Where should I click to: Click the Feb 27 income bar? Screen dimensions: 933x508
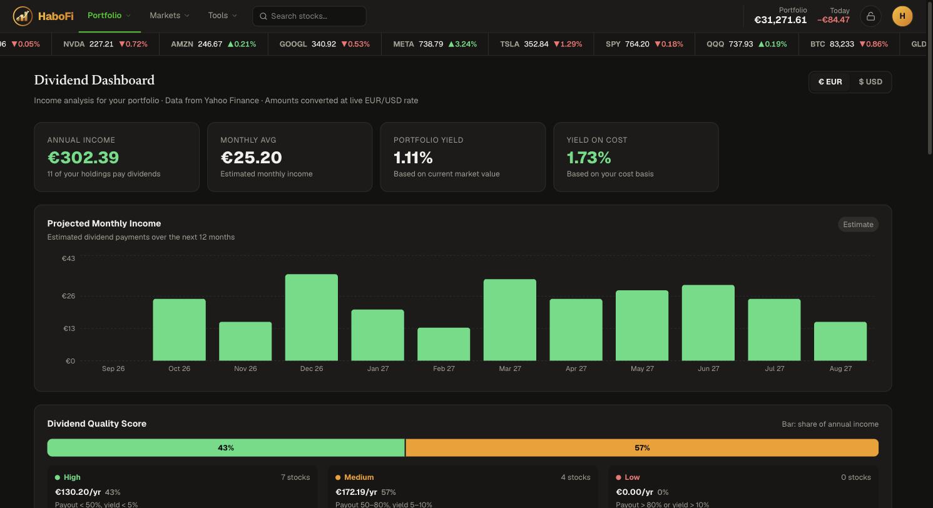(444, 344)
